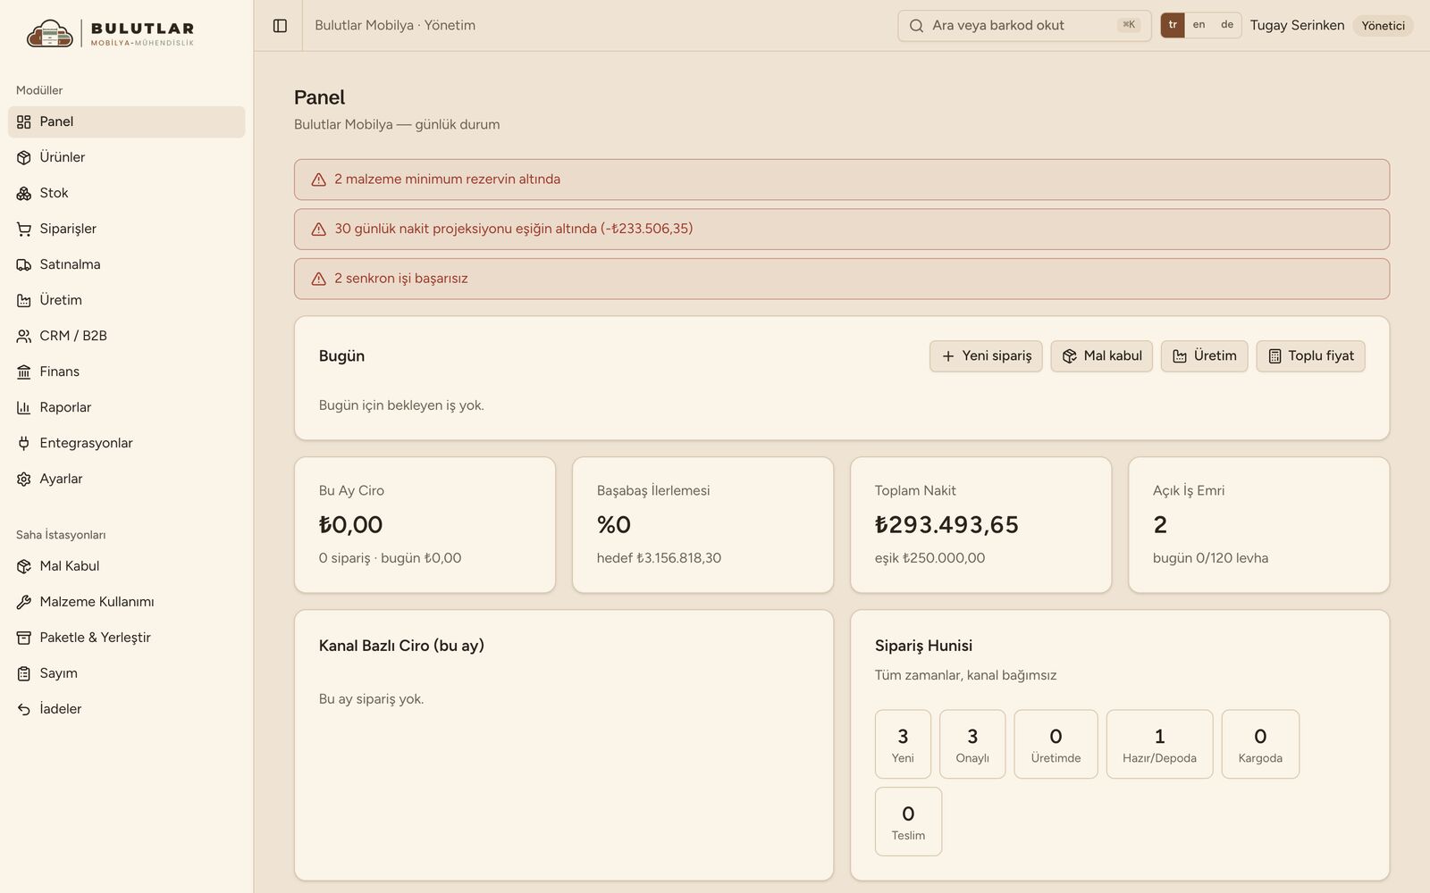Click the Finans bank icon
This screenshot has width=1430, height=893.
(x=24, y=372)
